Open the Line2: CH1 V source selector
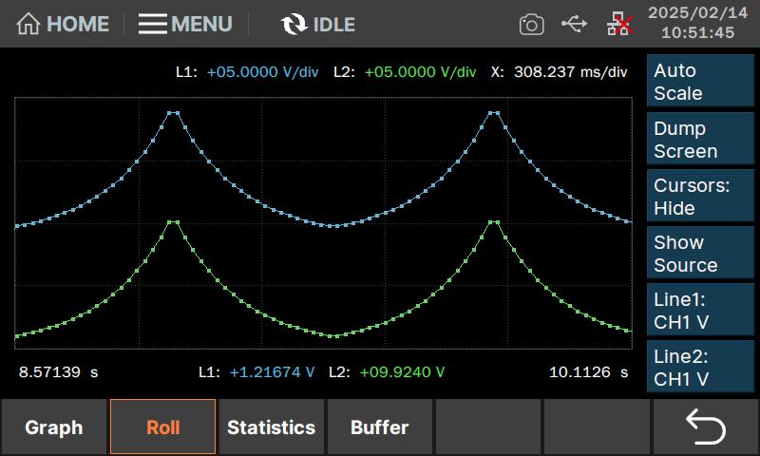 coord(701,368)
